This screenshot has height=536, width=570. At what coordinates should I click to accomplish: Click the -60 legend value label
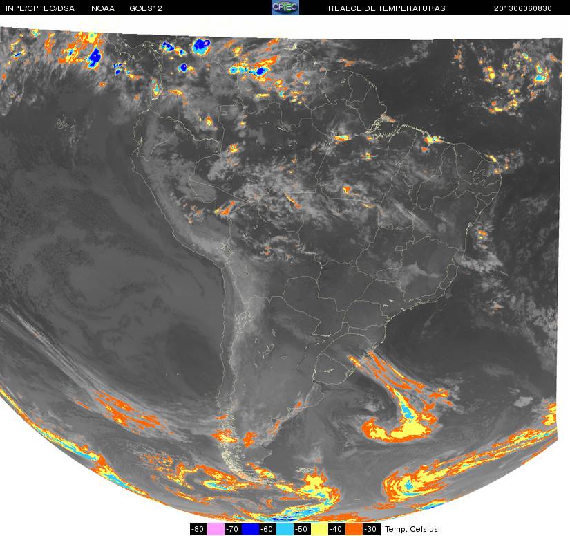click(267, 528)
